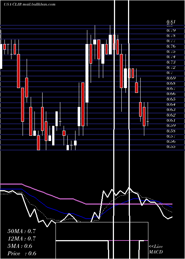Screen dimensions: 185x259
Task: Click the 0.56 price axis label
Action: pyautogui.click(x=171, y=141)
